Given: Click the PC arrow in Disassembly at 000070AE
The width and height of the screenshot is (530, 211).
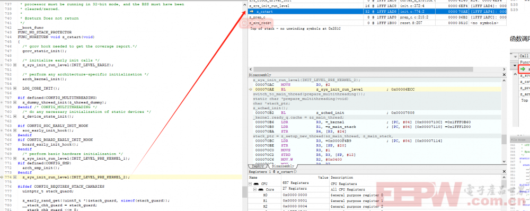Looking at the screenshot, I should click(251, 89).
